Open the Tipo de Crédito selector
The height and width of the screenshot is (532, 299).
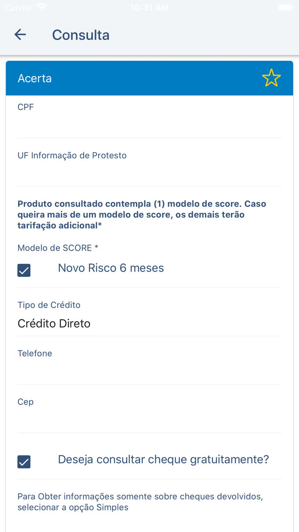[149, 319]
